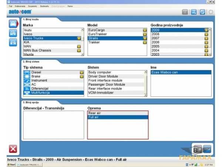Click the star next to 2004
222x167 pixels.
point(206,51)
